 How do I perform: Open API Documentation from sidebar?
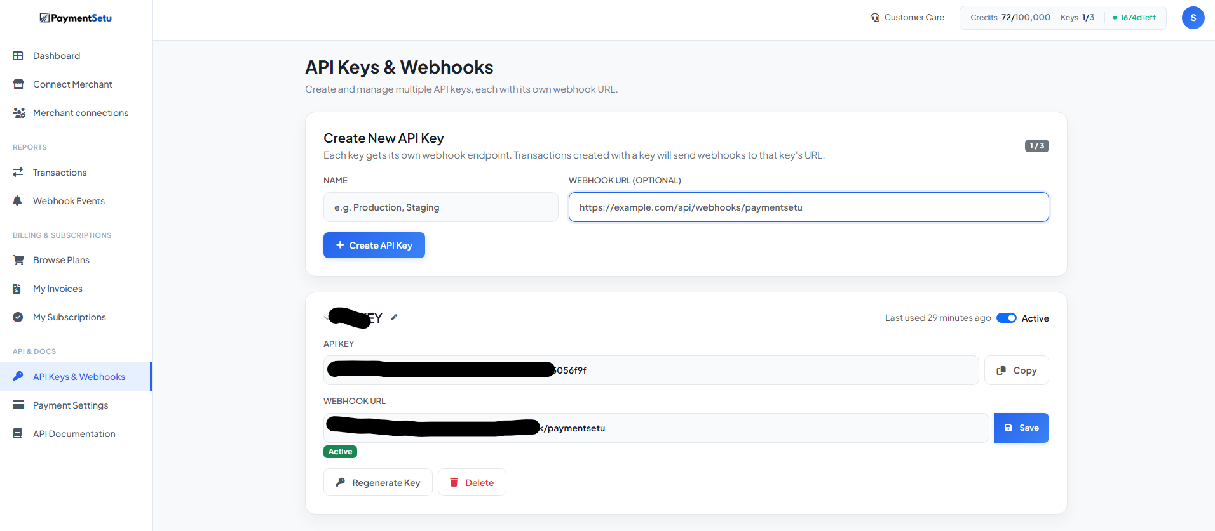[x=74, y=434]
